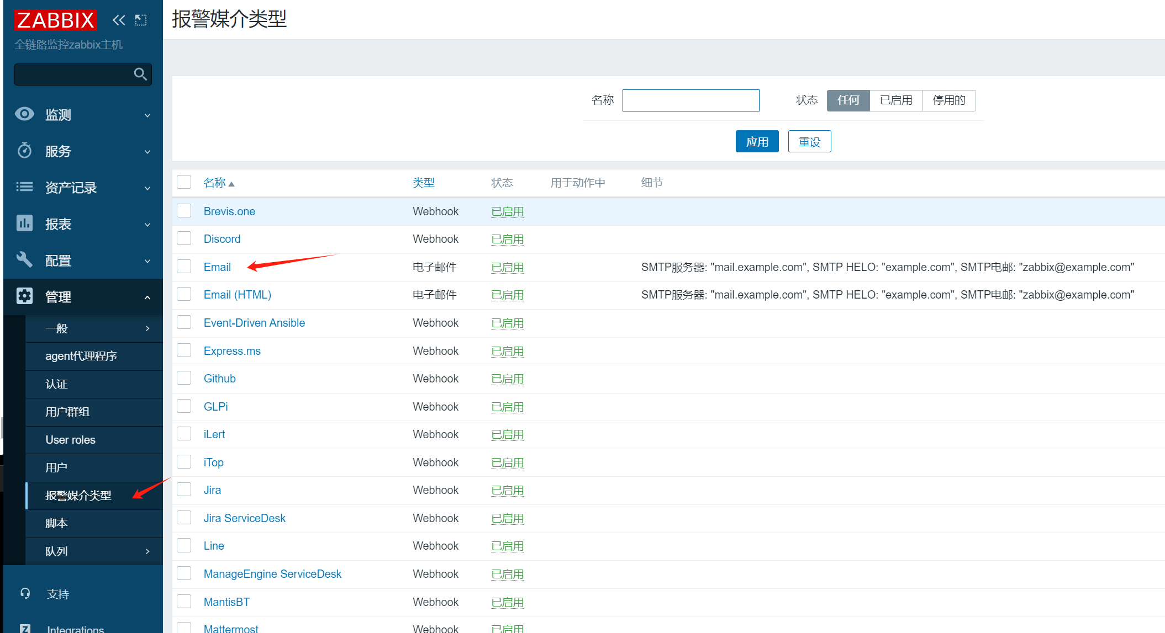Screen dimensions: 1165x633
Task: Go to 用户 menu item
Action: (94, 467)
